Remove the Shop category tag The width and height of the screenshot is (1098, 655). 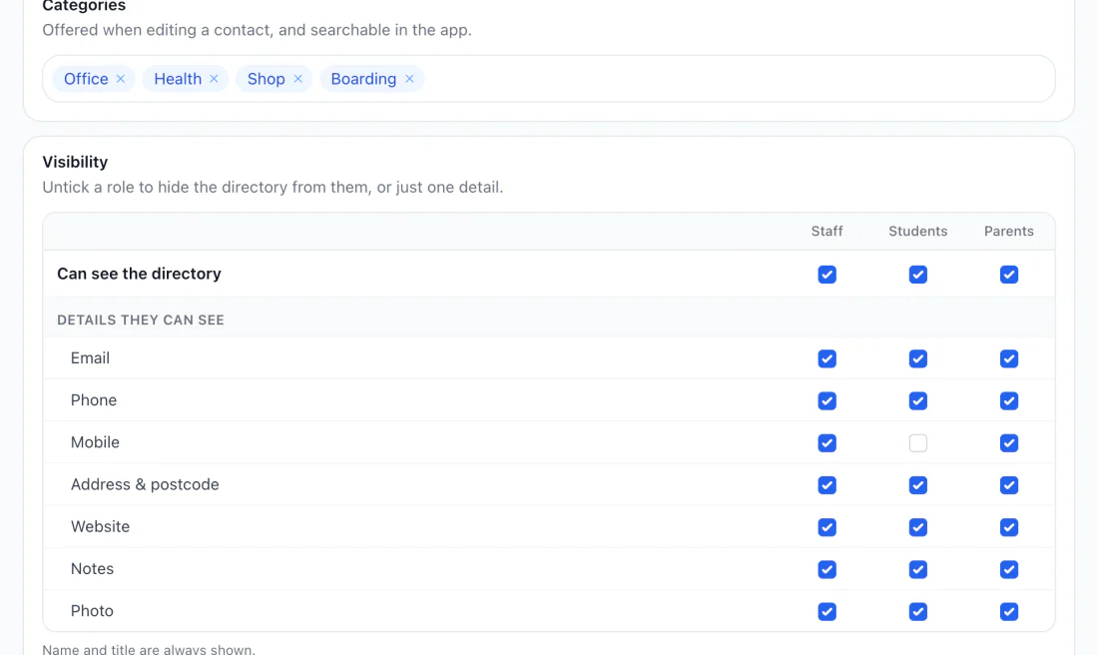297,79
